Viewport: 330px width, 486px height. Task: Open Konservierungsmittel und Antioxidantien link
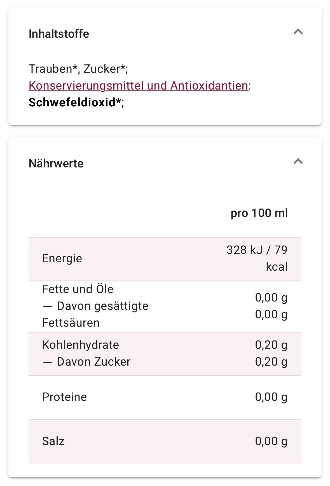pyautogui.click(x=139, y=86)
